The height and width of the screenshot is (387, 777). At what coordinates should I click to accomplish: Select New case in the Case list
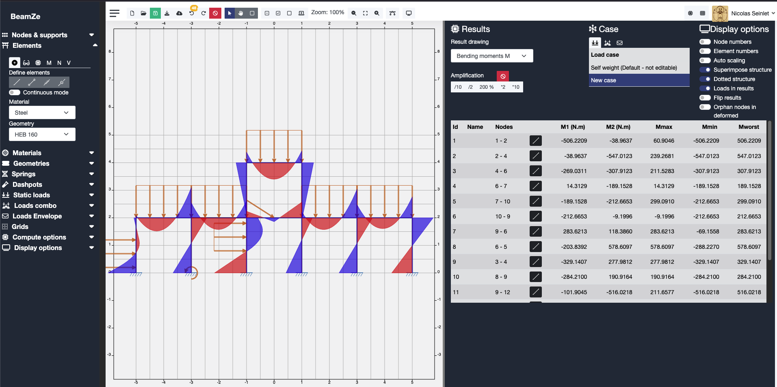(x=638, y=80)
